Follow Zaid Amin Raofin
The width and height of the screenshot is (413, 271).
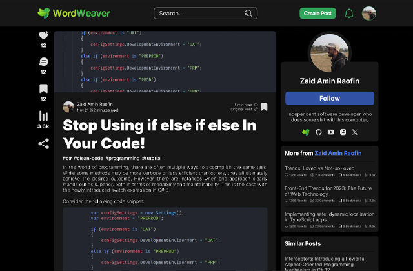click(330, 98)
